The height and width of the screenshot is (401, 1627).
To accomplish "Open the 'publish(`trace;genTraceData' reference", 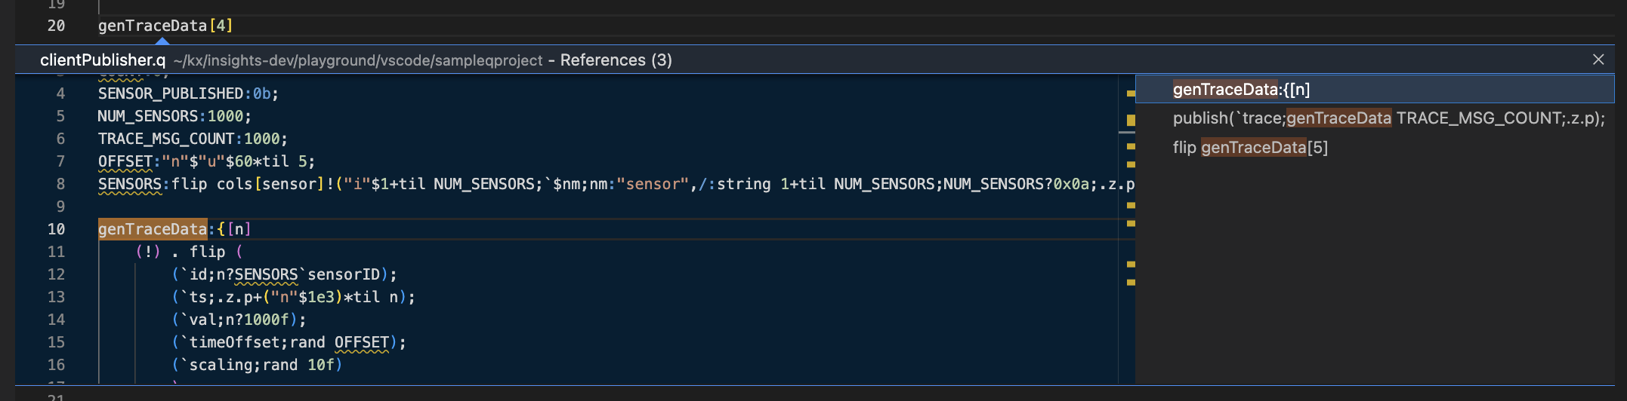I will tap(1388, 118).
